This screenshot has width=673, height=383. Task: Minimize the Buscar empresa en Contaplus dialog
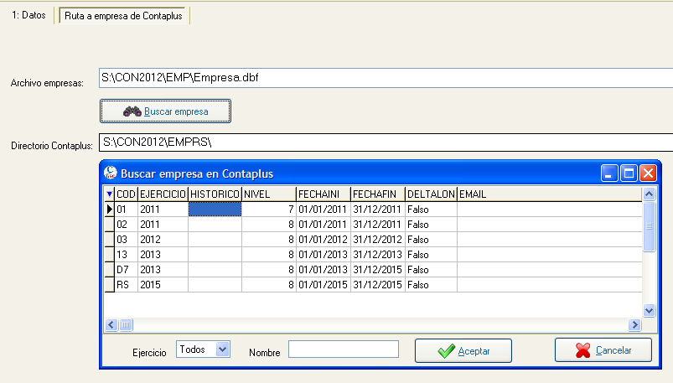(x=610, y=173)
